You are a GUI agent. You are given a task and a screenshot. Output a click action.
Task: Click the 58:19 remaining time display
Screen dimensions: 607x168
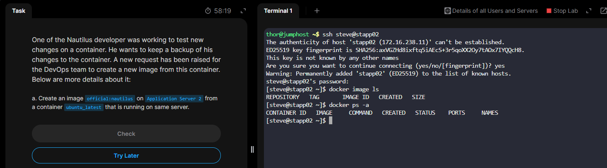pyautogui.click(x=222, y=11)
